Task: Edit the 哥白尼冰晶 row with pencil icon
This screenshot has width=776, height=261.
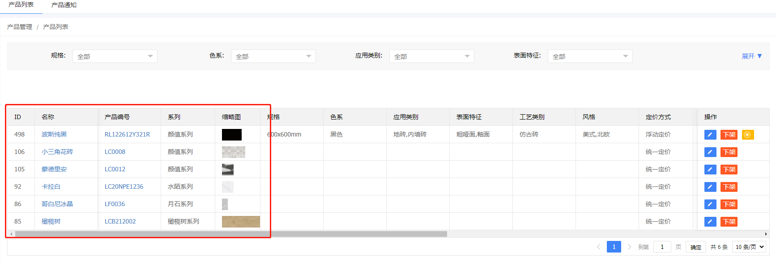Action: click(710, 204)
